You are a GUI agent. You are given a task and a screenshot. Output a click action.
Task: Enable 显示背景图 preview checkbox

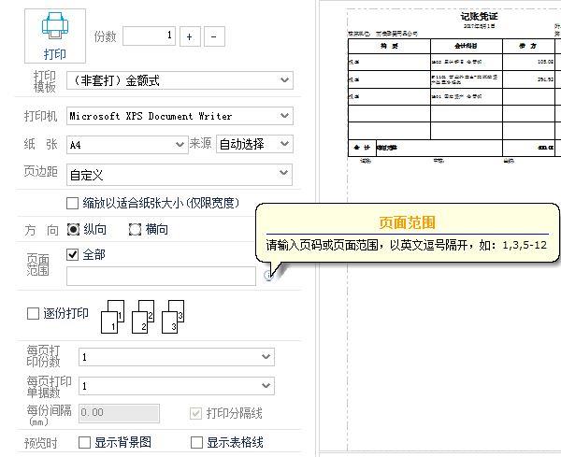(84, 442)
